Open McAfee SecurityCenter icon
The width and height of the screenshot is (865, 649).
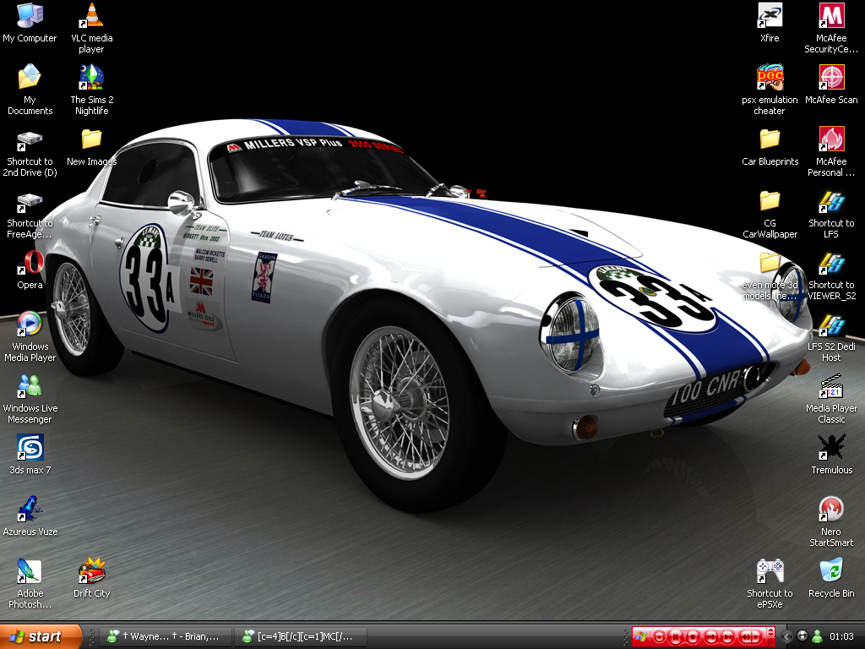pos(831,28)
